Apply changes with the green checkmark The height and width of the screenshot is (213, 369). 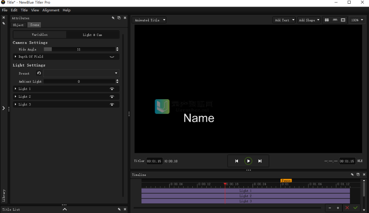[x=355, y=208]
